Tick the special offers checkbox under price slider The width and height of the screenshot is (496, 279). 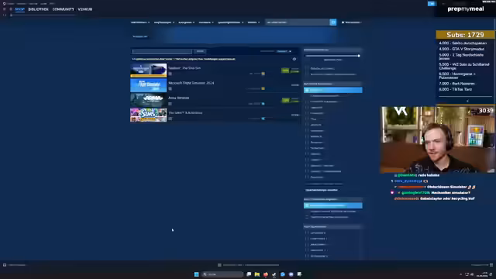(x=307, y=68)
